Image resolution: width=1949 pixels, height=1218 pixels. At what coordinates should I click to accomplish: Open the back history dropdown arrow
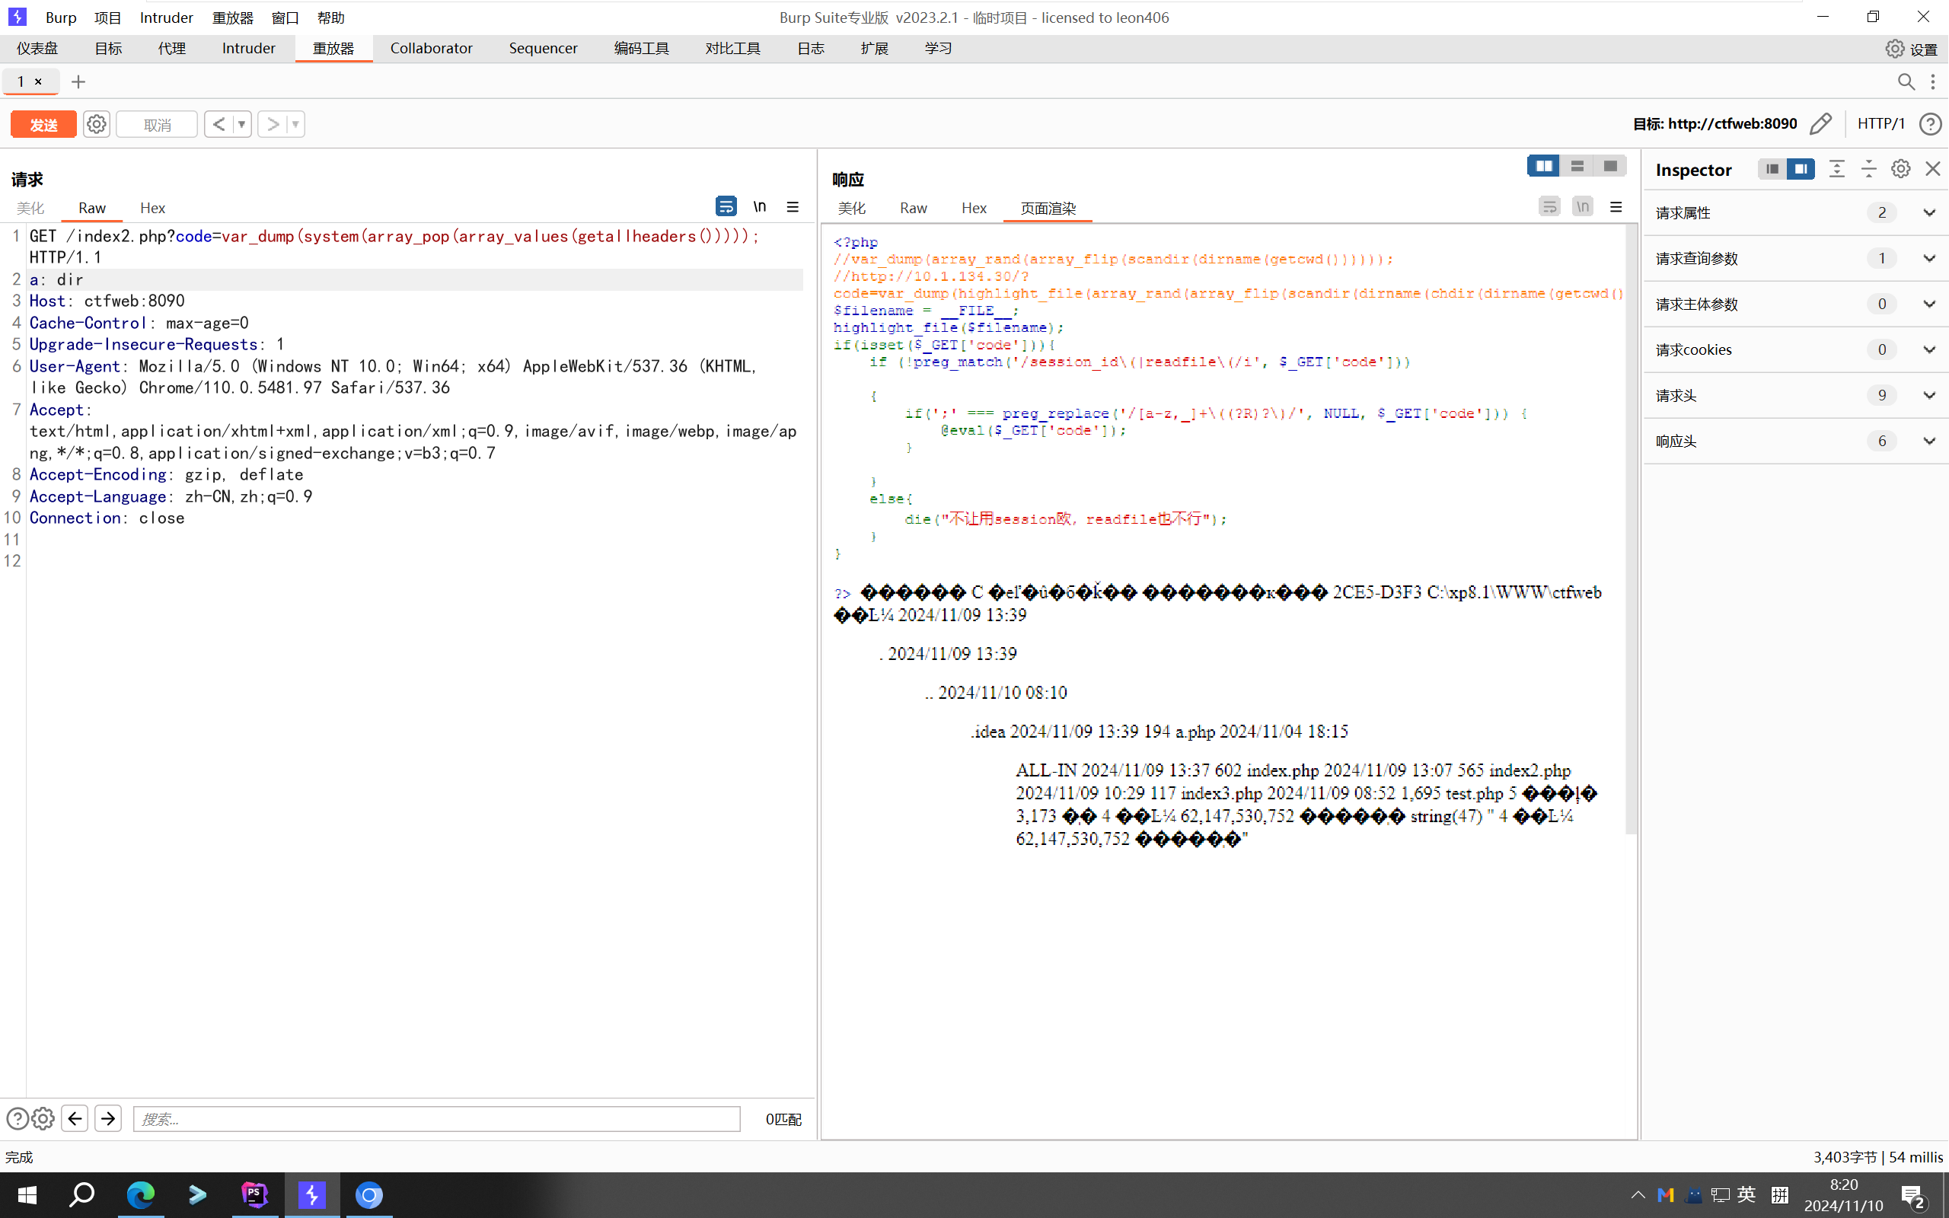[x=241, y=124]
